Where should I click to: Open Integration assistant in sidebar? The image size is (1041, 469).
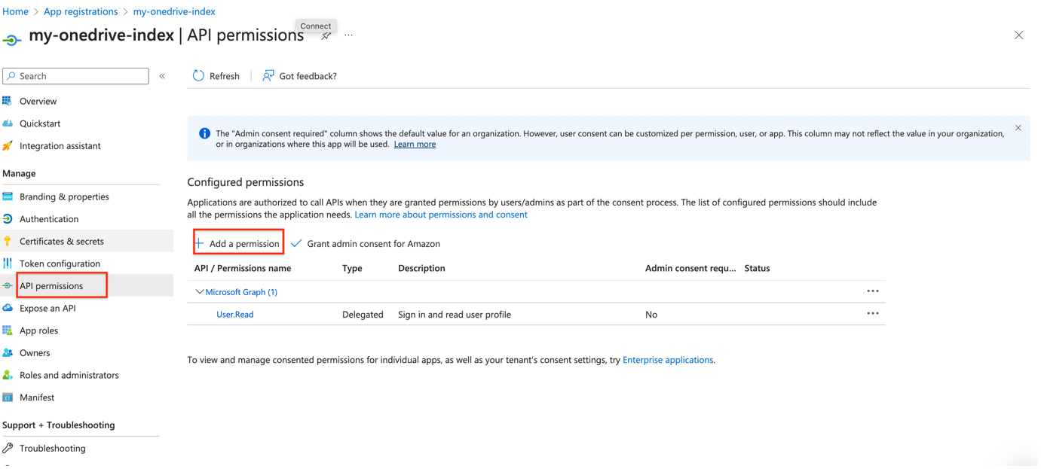tap(60, 146)
